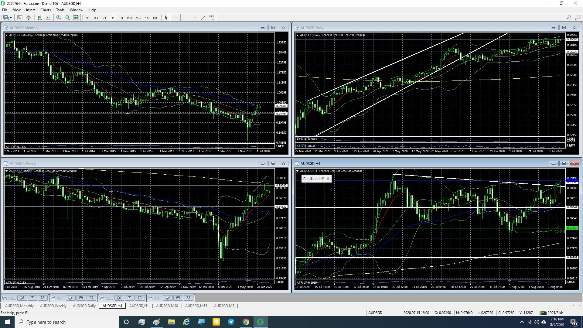
Task: Zoom out on the chart
Action: click(x=67, y=18)
